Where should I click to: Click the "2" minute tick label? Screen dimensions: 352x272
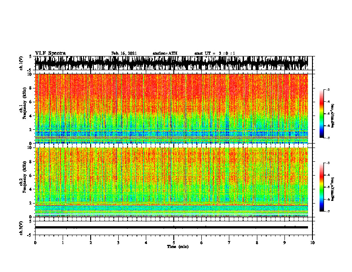91,243
